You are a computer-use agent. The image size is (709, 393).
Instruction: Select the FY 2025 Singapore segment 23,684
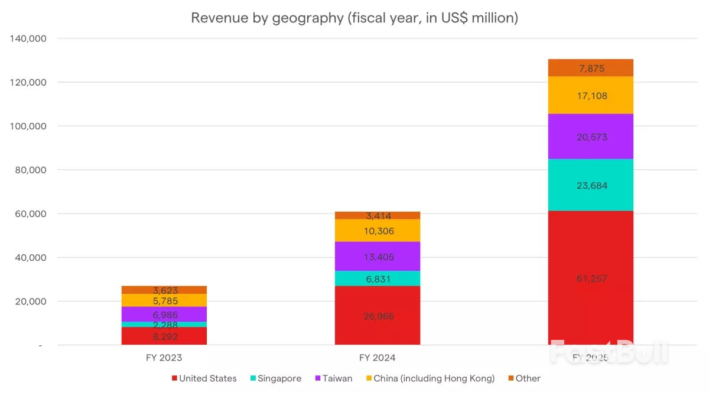[x=590, y=185]
